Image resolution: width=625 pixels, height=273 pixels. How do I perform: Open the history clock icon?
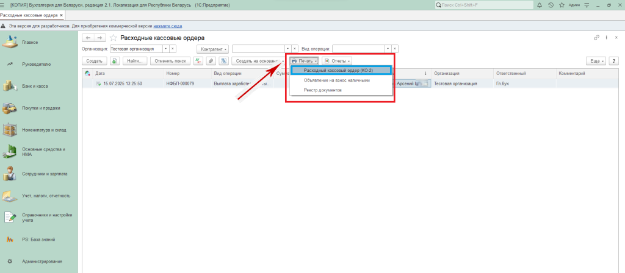(551, 5)
